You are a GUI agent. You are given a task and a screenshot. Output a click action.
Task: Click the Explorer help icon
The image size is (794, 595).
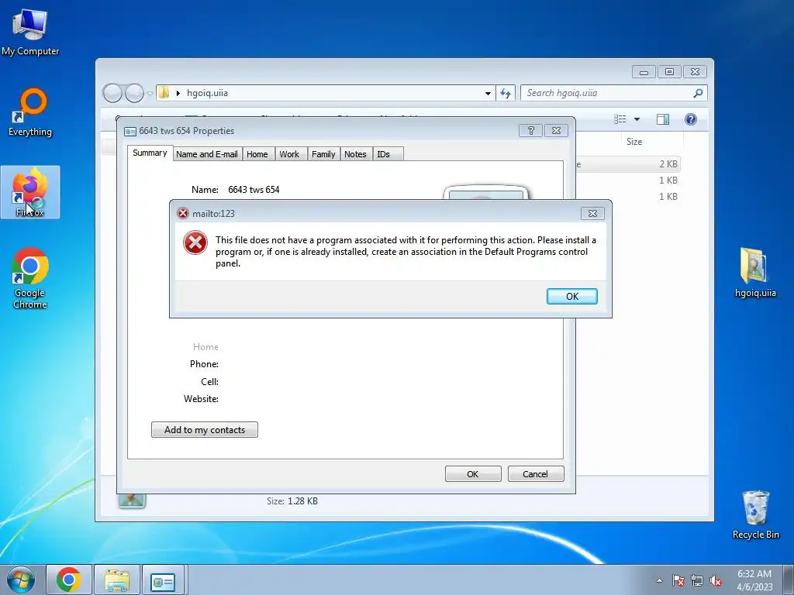[x=691, y=119]
